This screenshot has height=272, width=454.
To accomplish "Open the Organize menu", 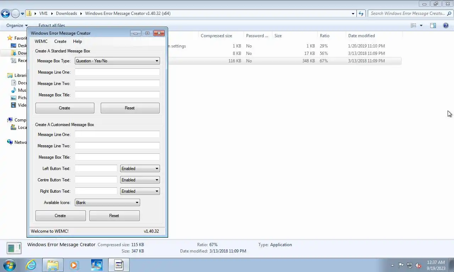I will [17, 25].
